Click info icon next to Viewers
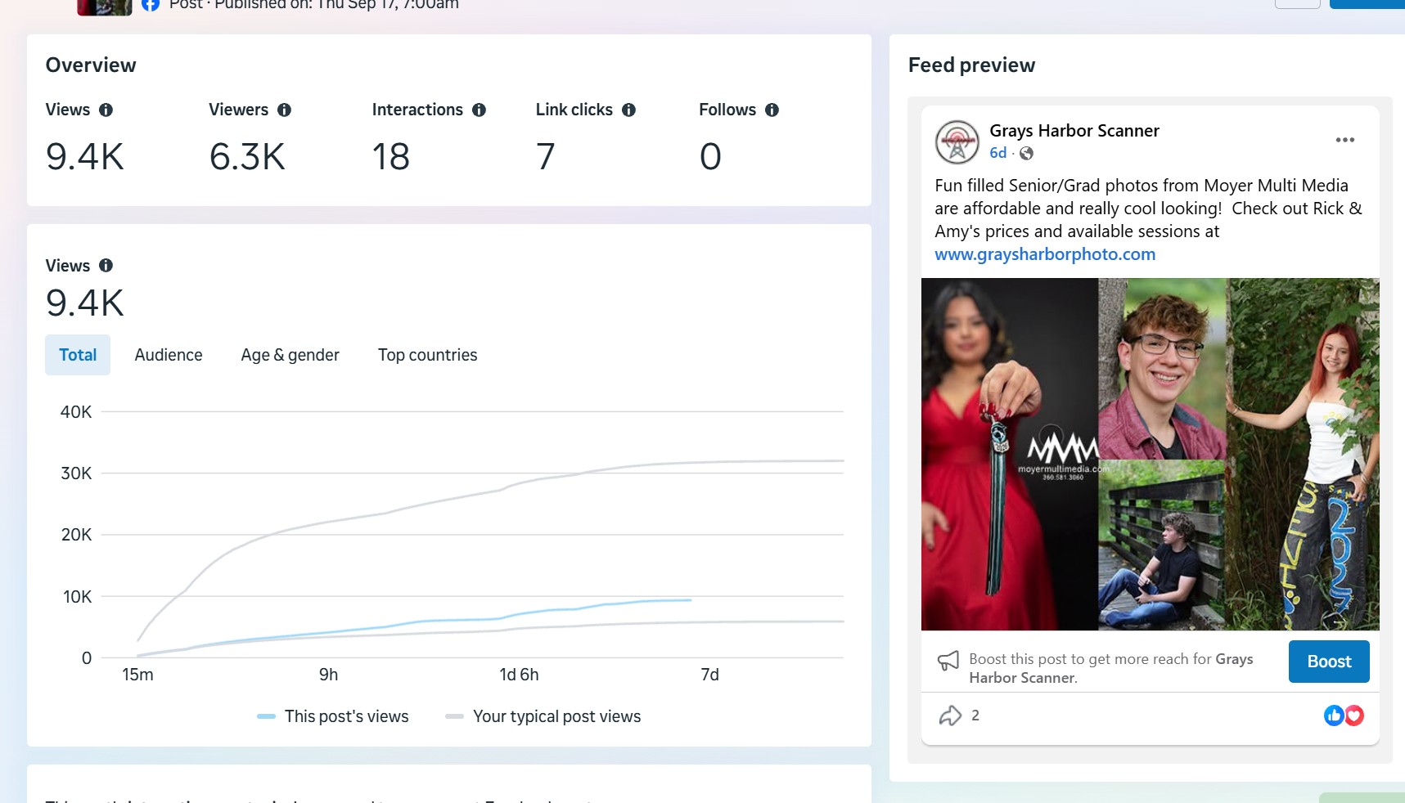1405x803 pixels. click(x=284, y=110)
